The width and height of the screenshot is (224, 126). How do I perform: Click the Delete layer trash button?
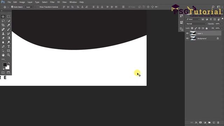click(x=218, y=122)
